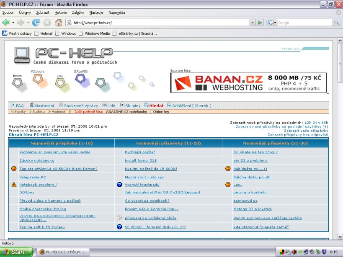Click the PC-HELP computer logo
Screen dimensions: 343x257
coord(22,55)
